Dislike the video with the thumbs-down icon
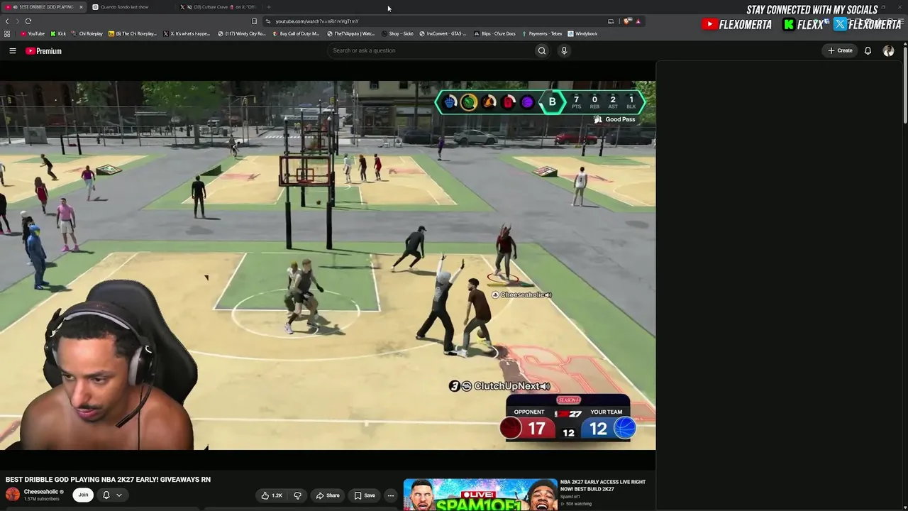 coord(298,495)
